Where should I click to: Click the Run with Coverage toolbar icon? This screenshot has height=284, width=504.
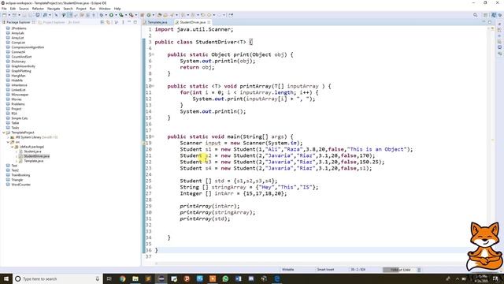pyautogui.click(x=120, y=15)
